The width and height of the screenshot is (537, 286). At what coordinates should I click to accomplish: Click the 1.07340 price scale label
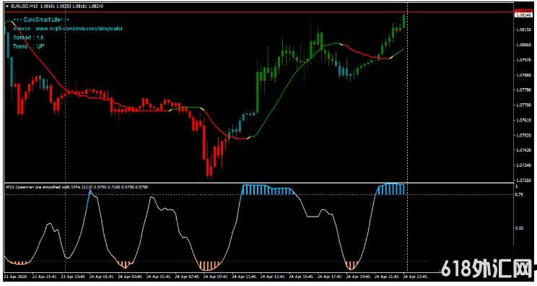point(524,165)
